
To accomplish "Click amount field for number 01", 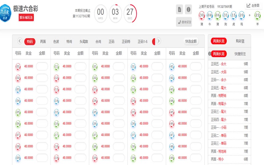I will (42, 66).
